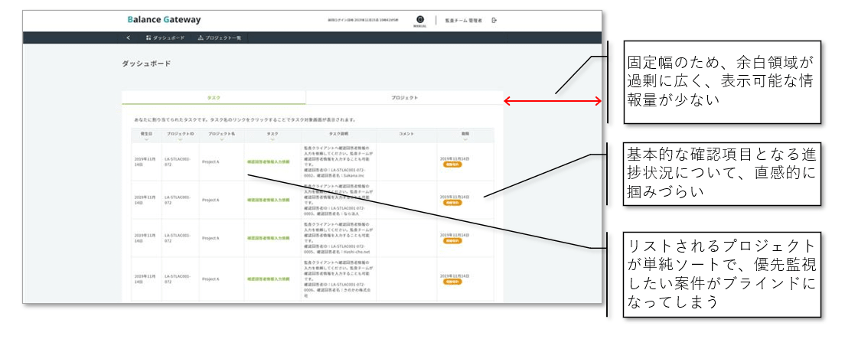Image resolution: width=845 pixels, height=339 pixels.
Task: Open the third row's green task link
Action: click(x=269, y=238)
